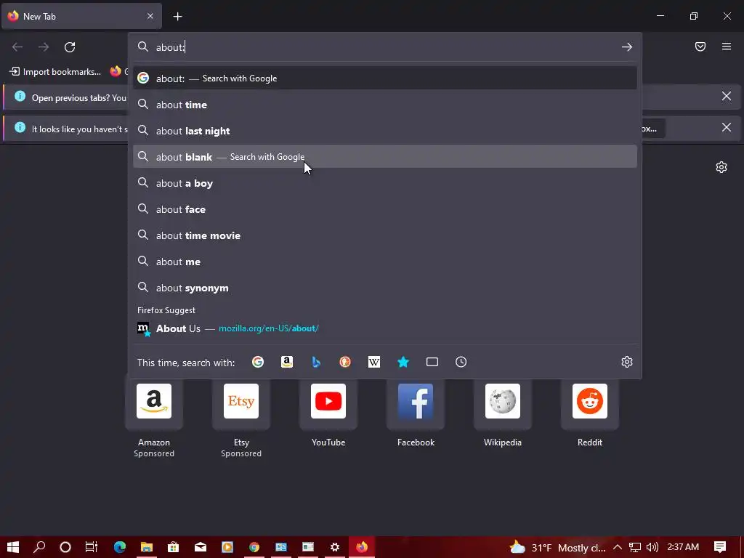Search open tabs via tab icon
This screenshot has height=558, width=744.
tap(432, 362)
